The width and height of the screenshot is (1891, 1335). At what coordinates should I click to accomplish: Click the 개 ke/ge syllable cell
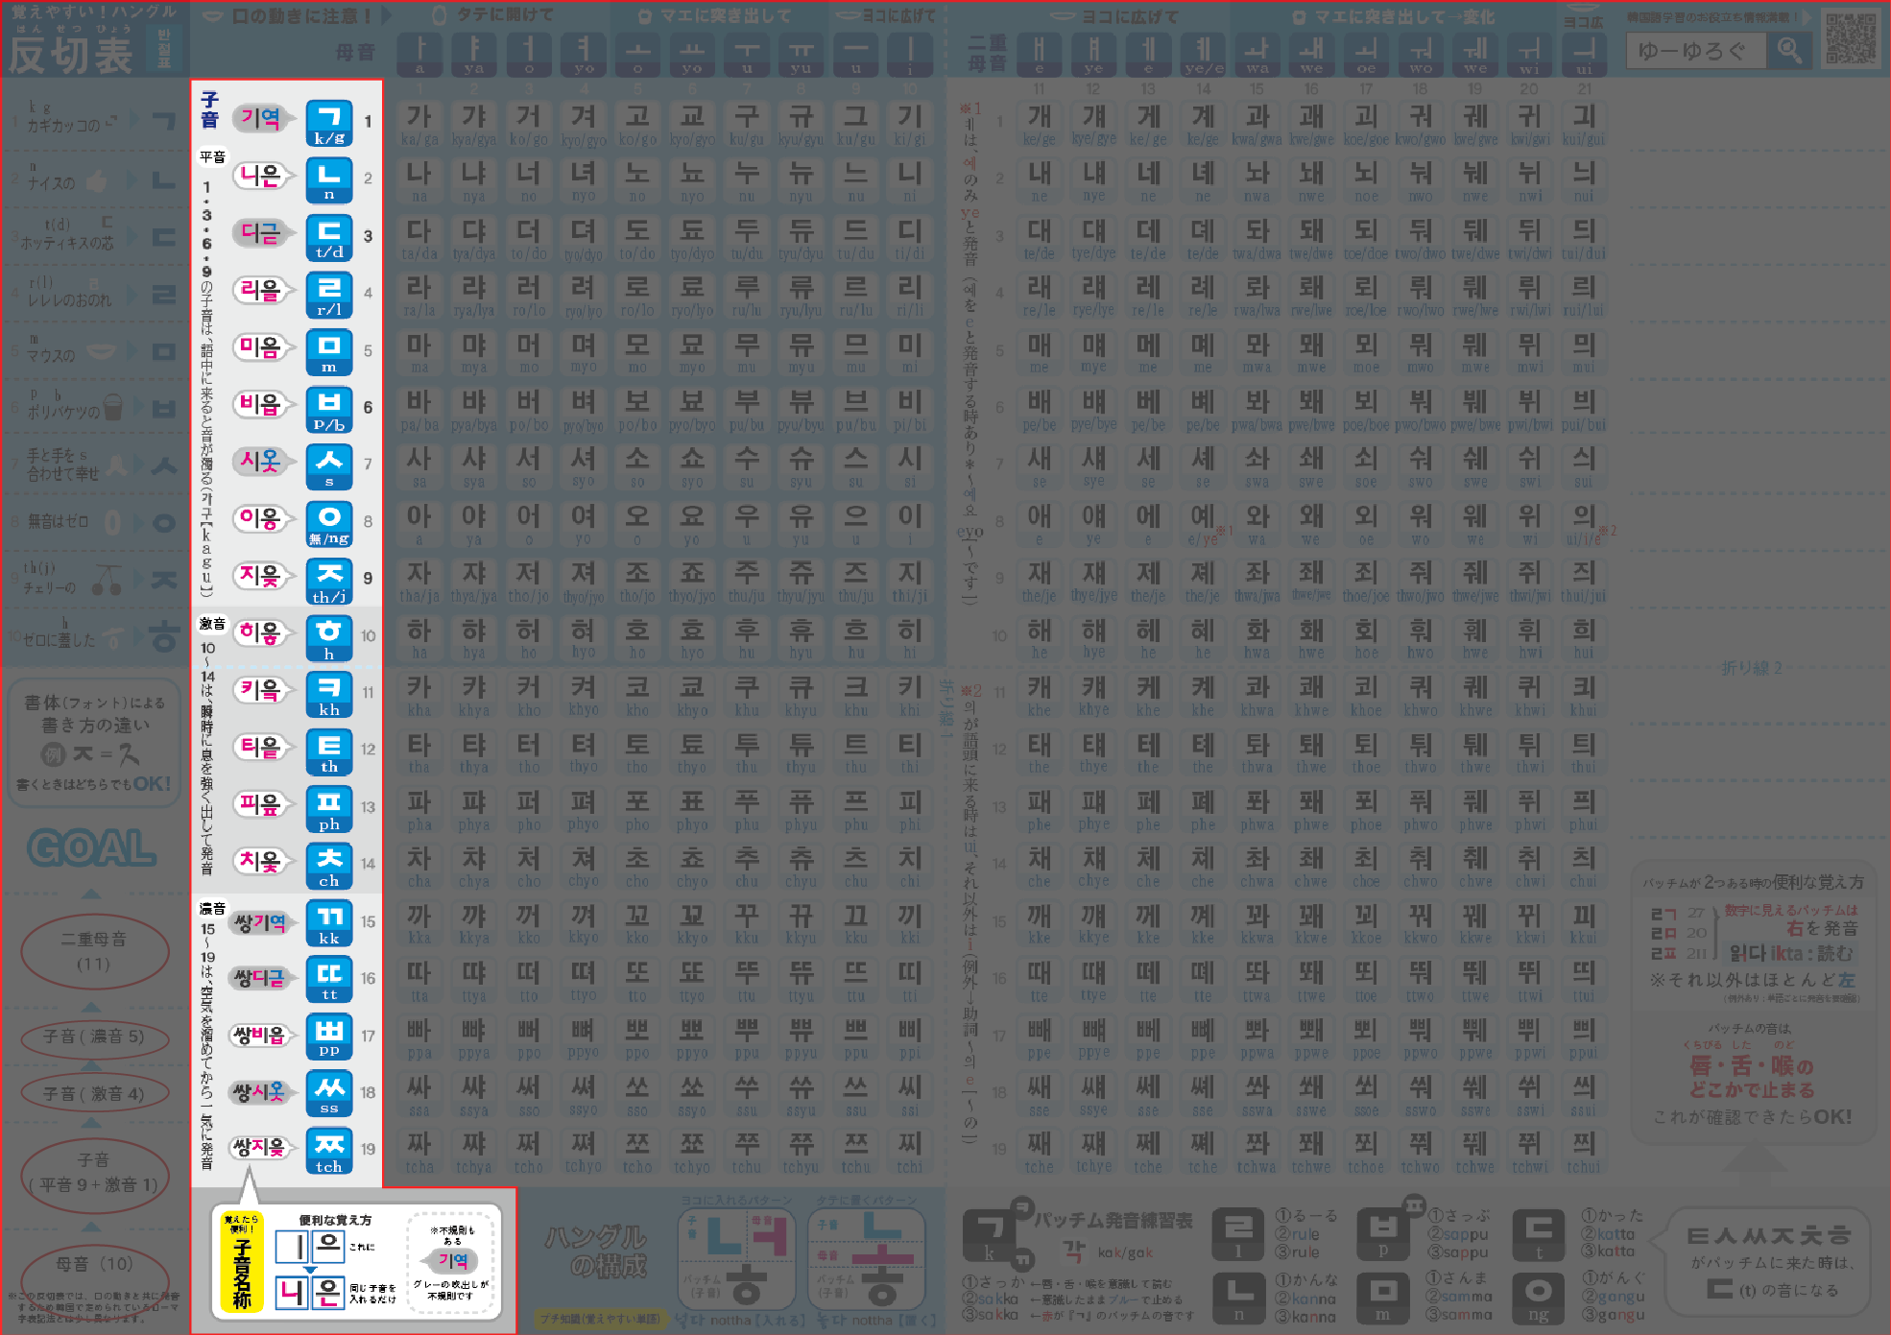pos(1040,124)
